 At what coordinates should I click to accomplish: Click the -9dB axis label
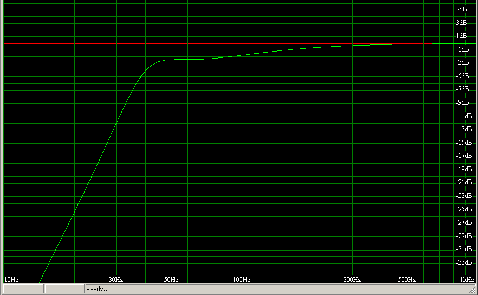[462, 102]
